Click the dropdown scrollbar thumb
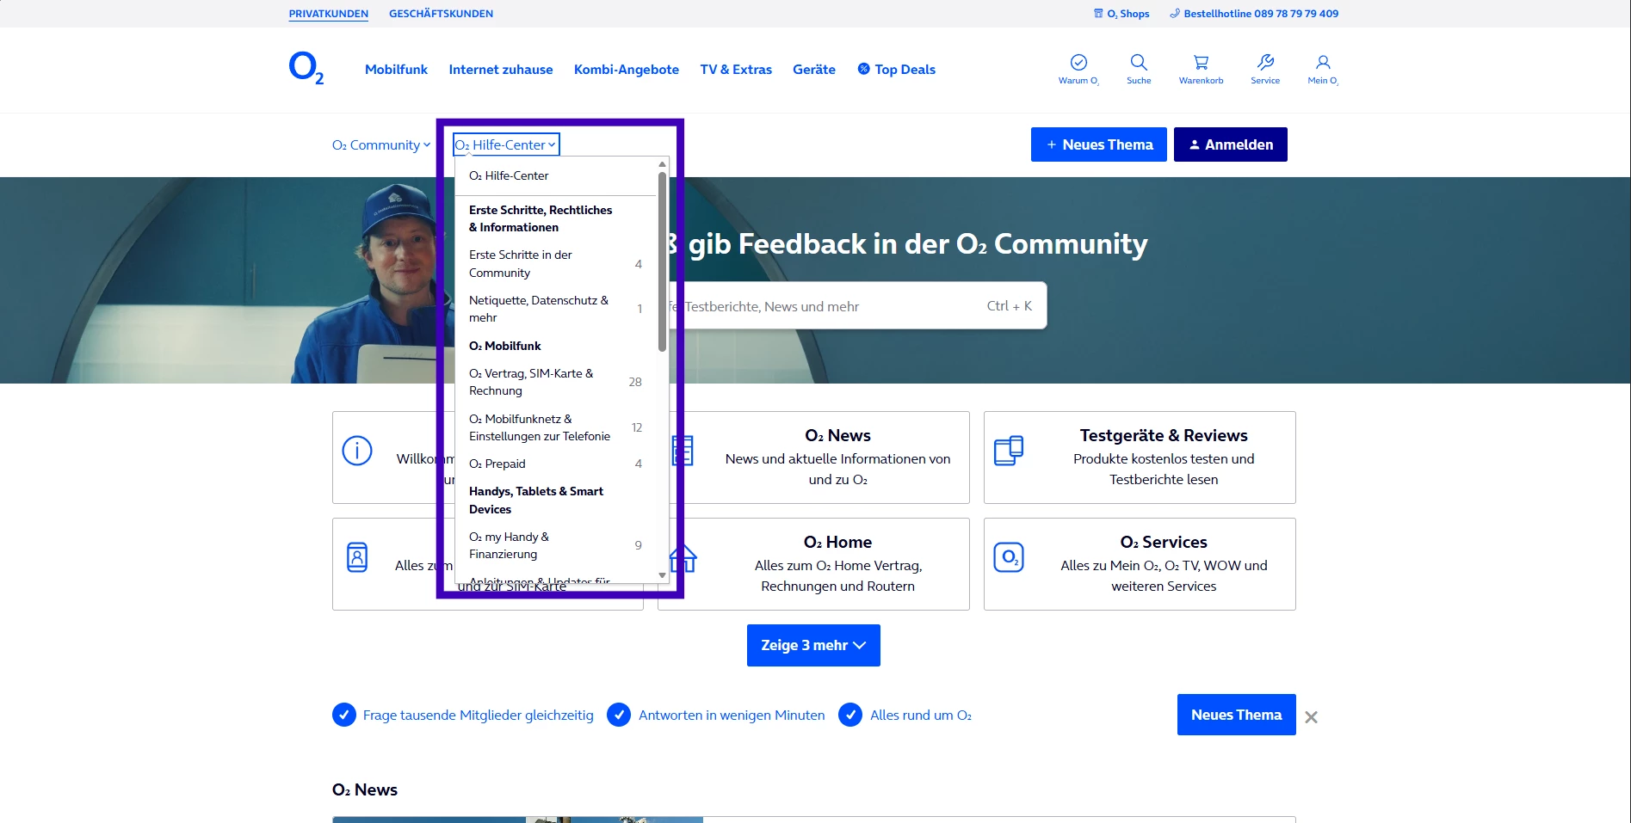 (662, 261)
